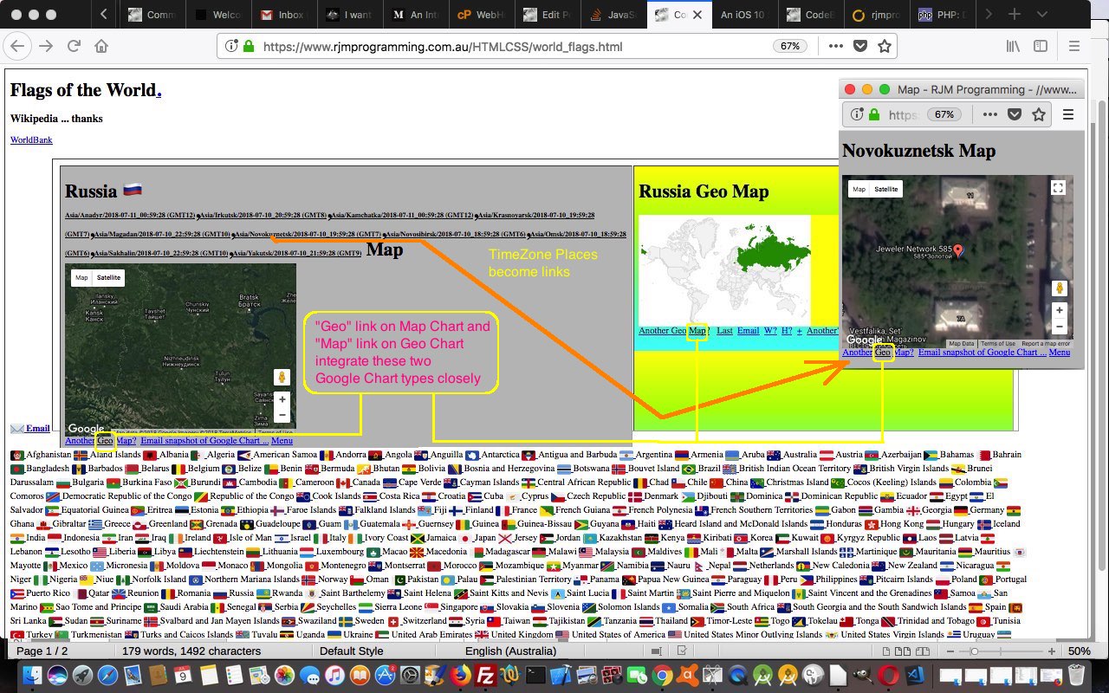Zoom out on the Novokuznetsk map

point(1059,327)
